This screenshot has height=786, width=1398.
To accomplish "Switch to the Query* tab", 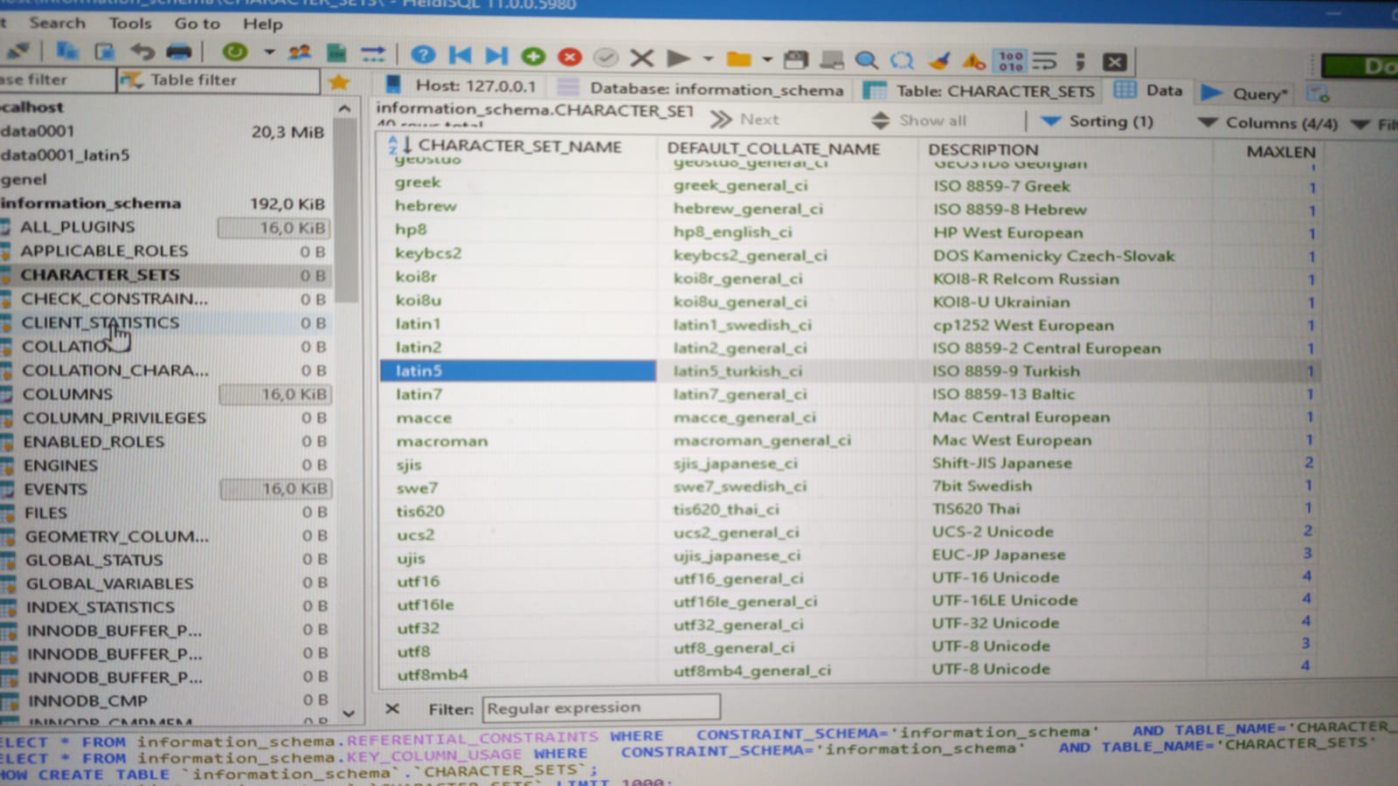I will [1246, 93].
